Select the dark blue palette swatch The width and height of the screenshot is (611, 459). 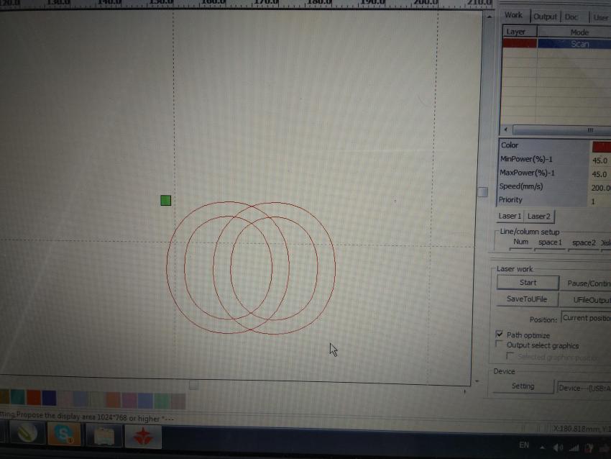click(49, 398)
